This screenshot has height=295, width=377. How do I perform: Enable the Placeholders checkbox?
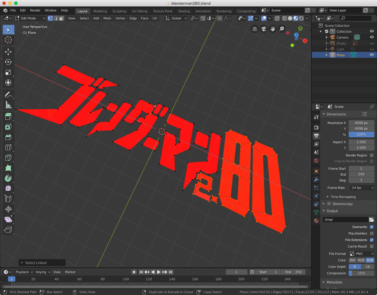point(372,233)
